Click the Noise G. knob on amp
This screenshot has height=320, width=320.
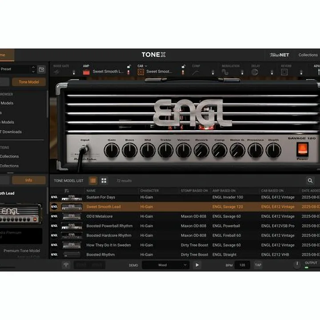pos(237,150)
